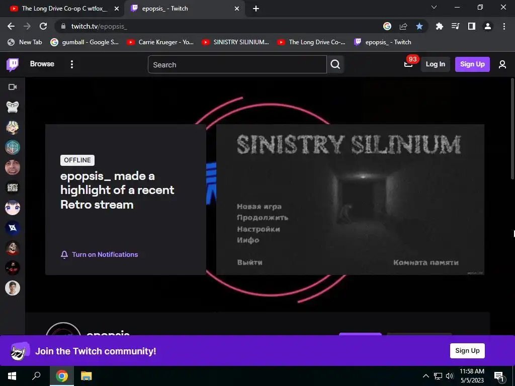Bookmark this page with star icon

(x=419, y=26)
